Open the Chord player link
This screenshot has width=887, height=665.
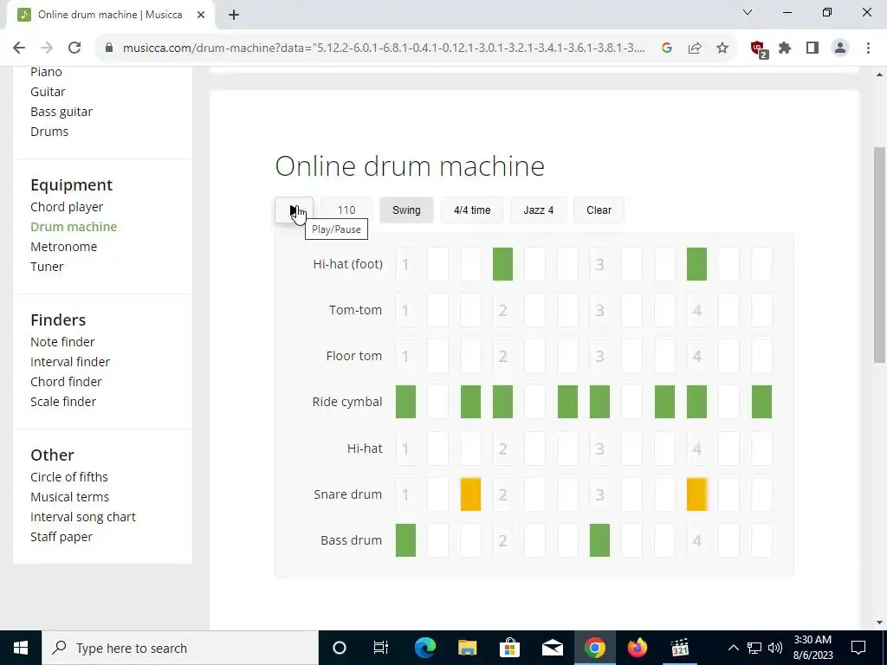click(x=67, y=207)
